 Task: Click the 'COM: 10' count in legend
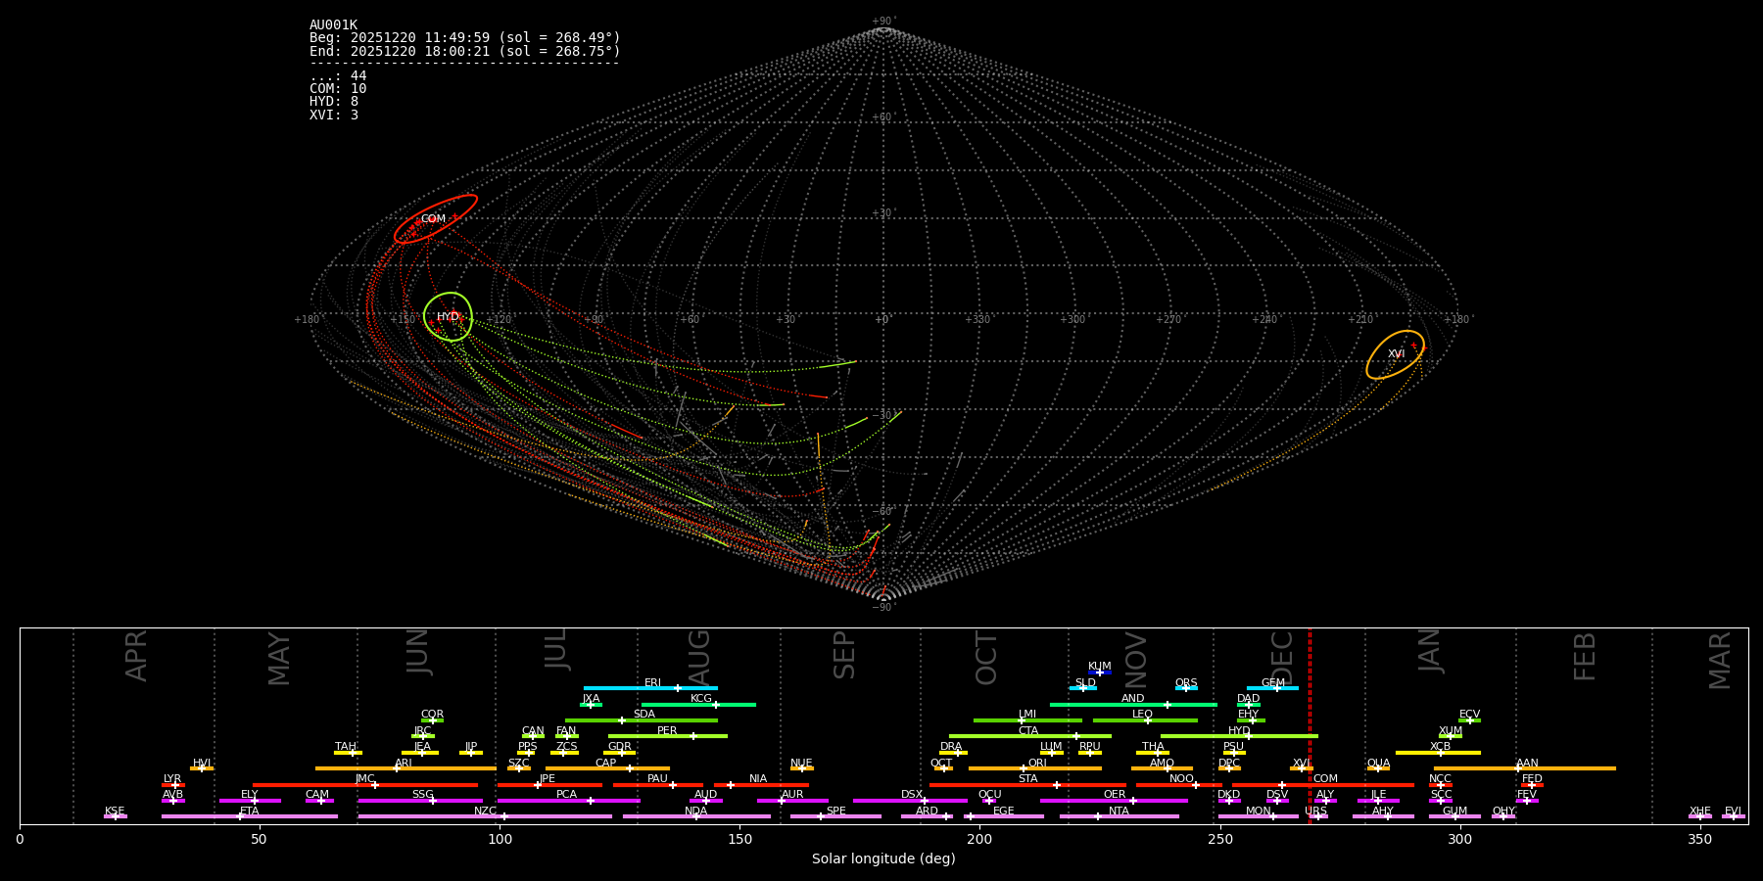338,89
